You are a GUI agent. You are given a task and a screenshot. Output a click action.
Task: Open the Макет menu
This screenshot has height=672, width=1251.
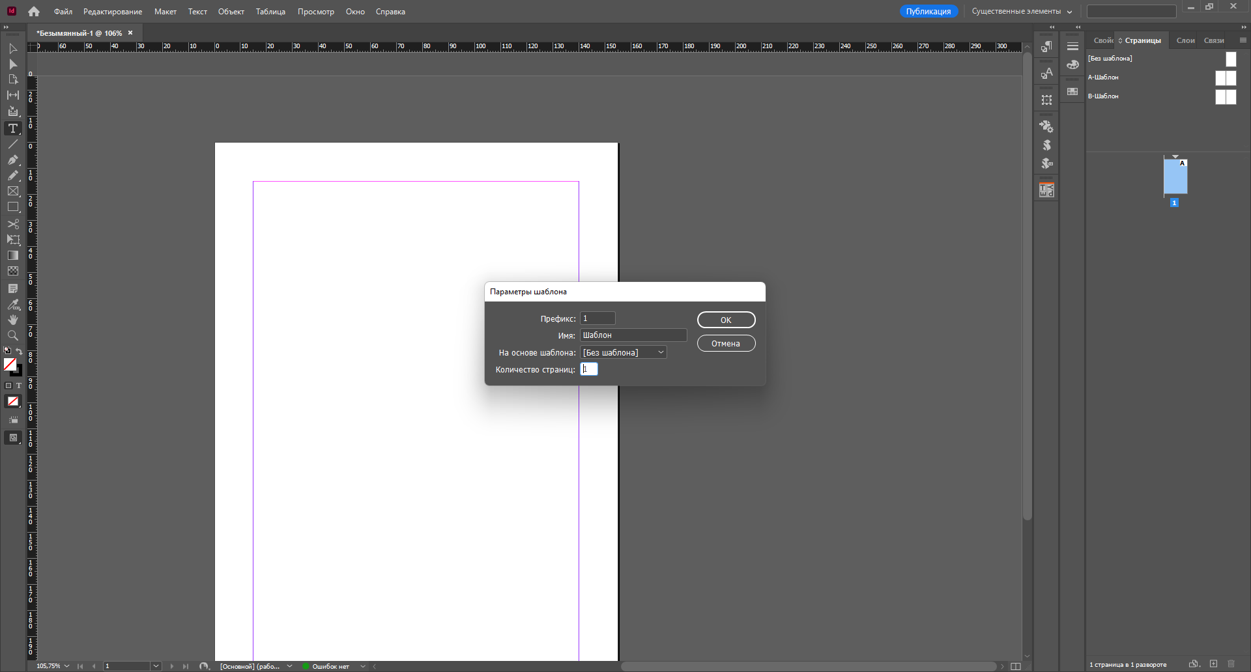(x=165, y=12)
